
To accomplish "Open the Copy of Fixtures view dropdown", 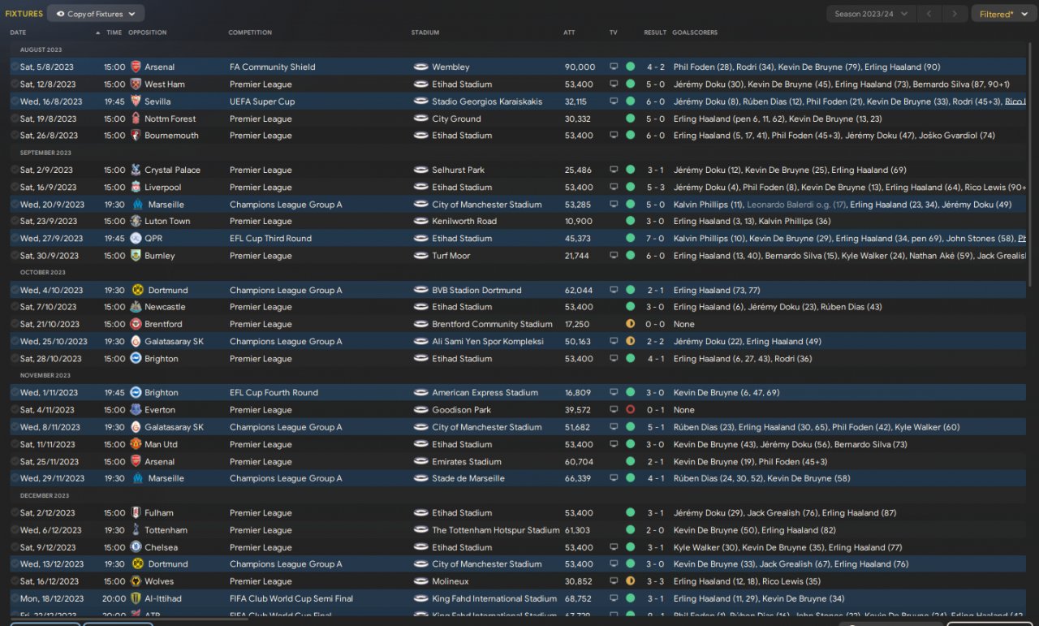I will (96, 14).
